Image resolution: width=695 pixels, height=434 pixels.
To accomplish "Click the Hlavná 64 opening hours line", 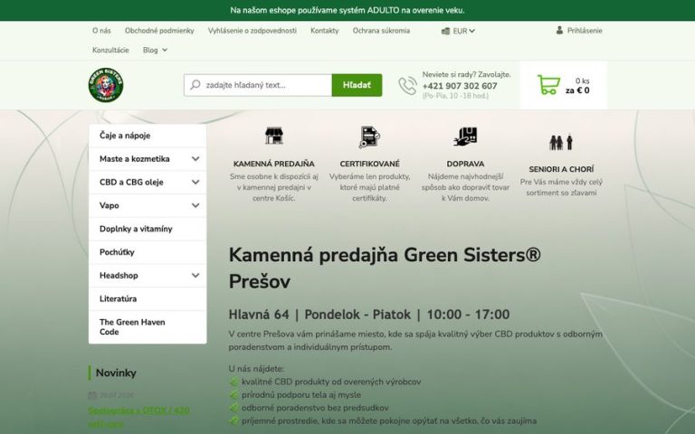I will [369, 315].
